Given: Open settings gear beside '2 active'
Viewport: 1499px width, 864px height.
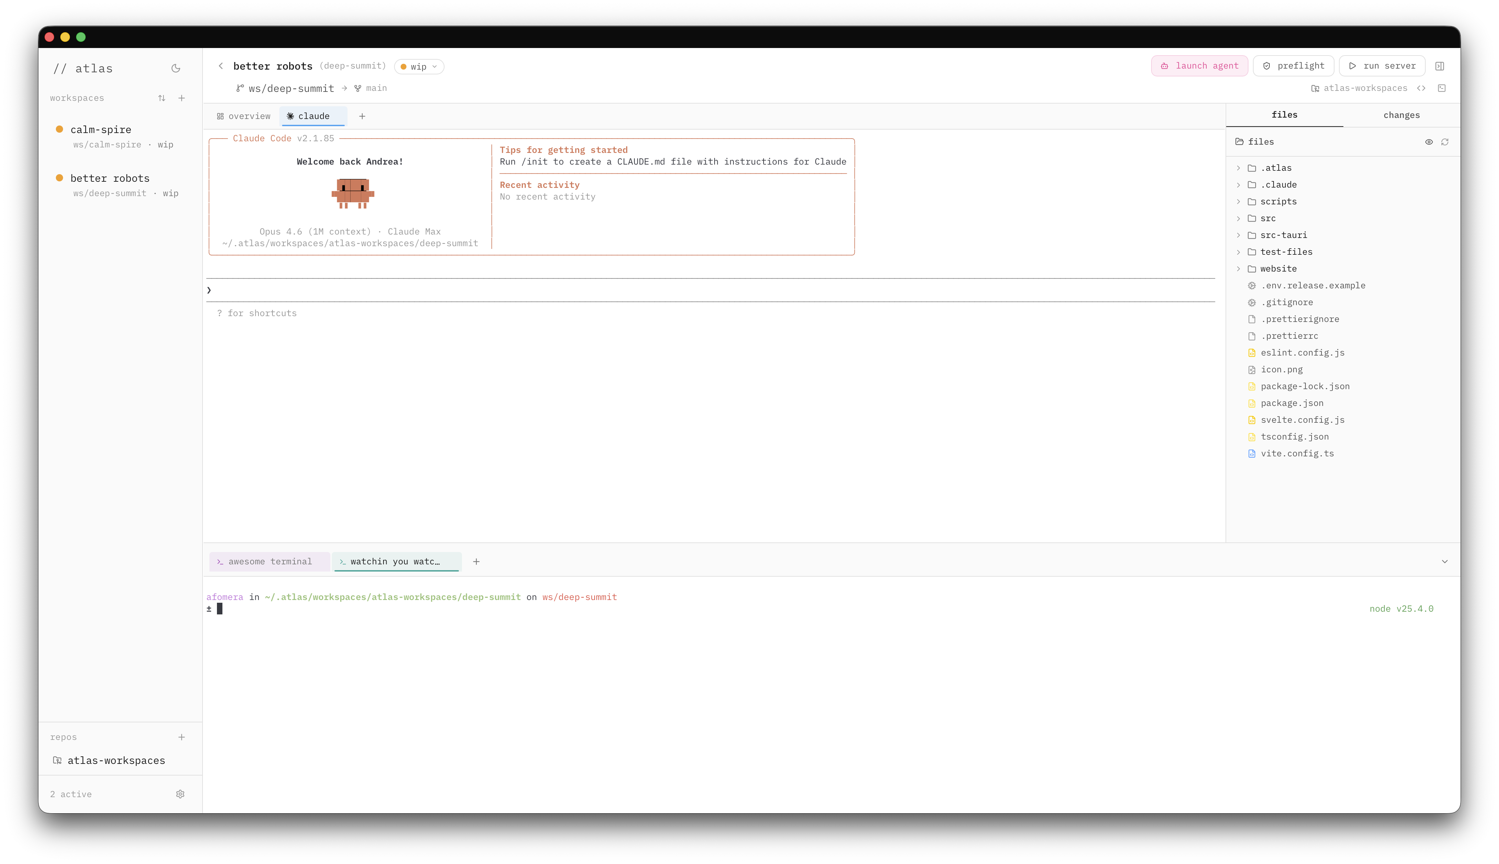Looking at the screenshot, I should (x=180, y=793).
